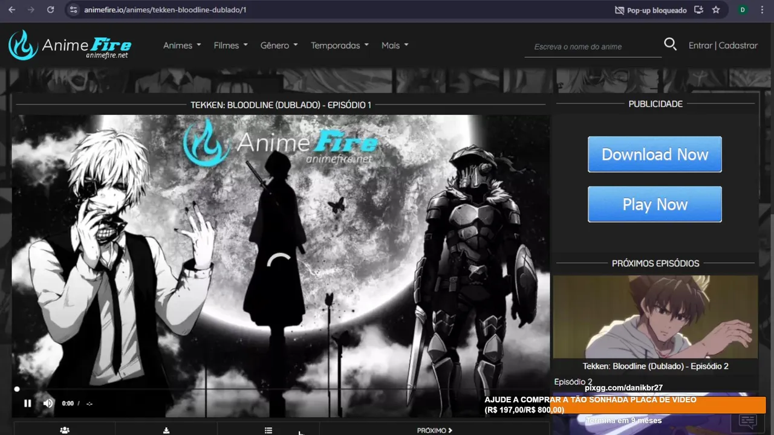Open the Tekken: Bloodline (Dublado) - Episódio 2 link

(x=655, y=366)
